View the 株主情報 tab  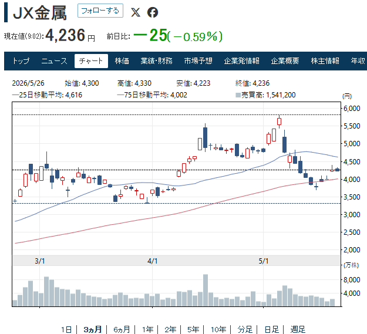(x=325, y=61)
